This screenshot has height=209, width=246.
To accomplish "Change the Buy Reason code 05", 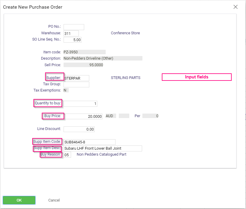I will (67, 155).
